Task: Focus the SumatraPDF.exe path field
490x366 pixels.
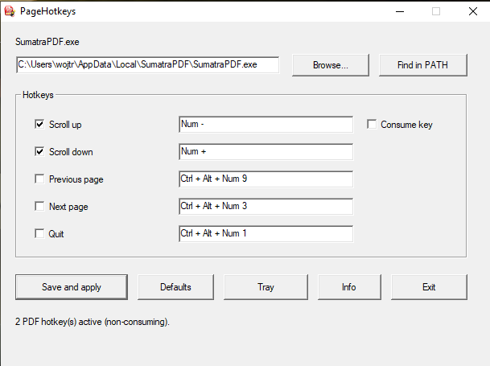Action: pos(147,64)
